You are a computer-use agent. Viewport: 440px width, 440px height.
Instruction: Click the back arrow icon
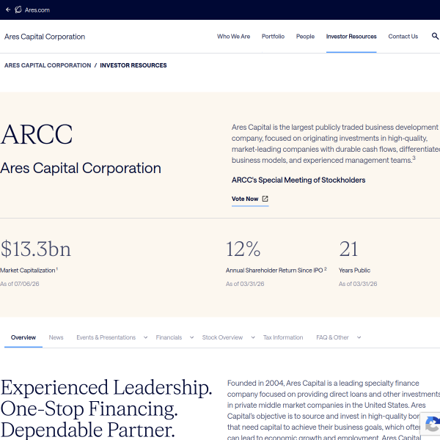pos(8,10)
